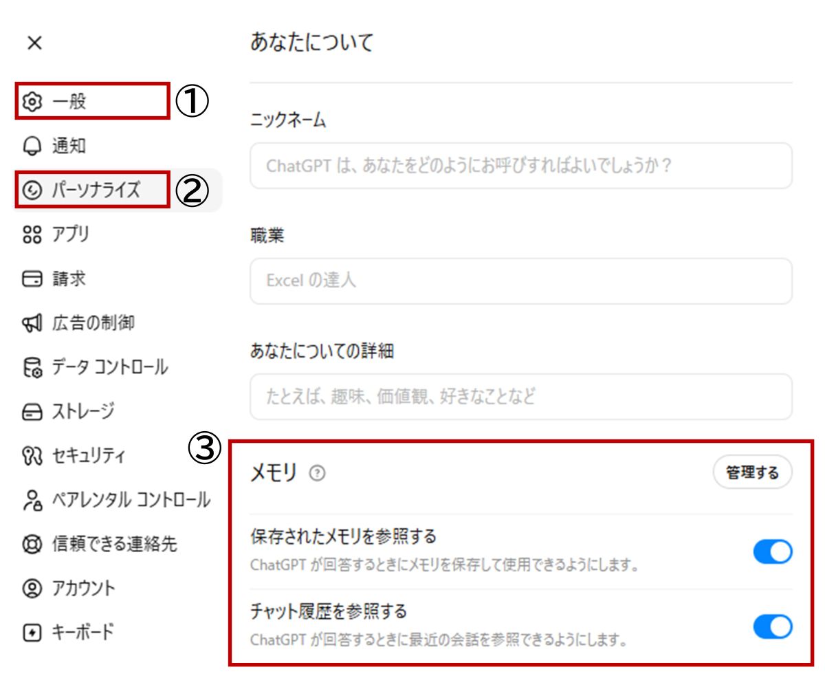
Task: Go to the アカウント section
Action: click(x=118, y=589)
